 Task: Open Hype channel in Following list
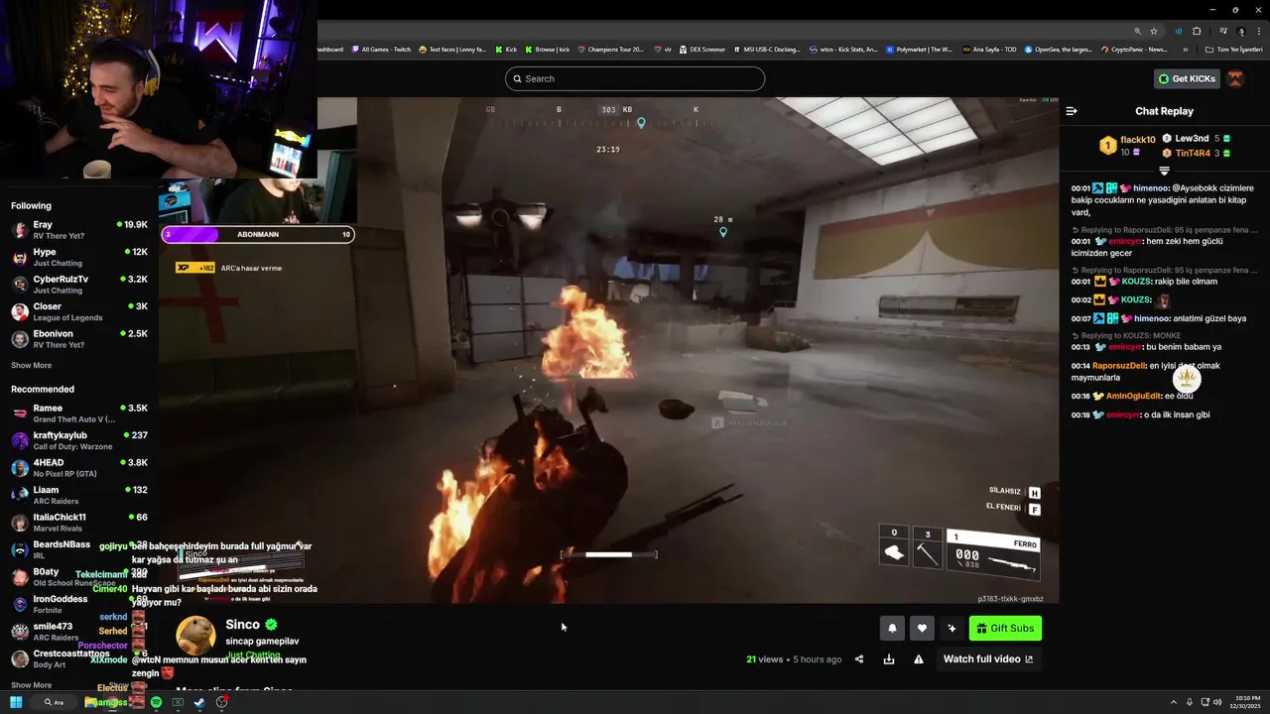coord(79,258)
